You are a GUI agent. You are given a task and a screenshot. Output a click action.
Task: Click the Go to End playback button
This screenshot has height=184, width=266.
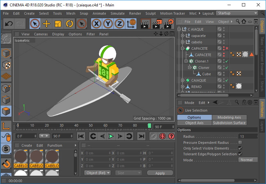pyautogui.click(x=141, y=136)
